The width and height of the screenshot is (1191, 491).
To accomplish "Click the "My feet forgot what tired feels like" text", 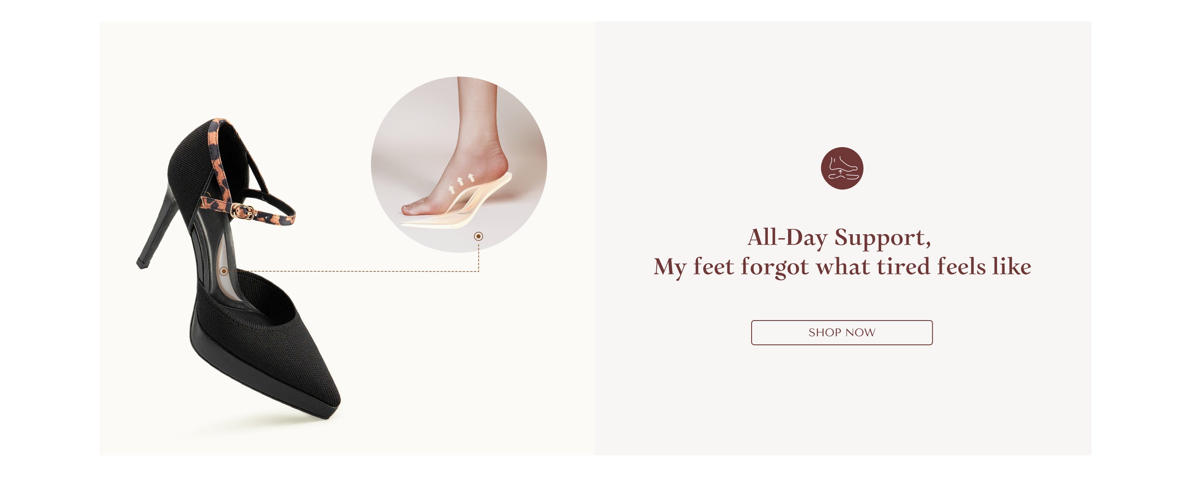I will coord(842,267).
